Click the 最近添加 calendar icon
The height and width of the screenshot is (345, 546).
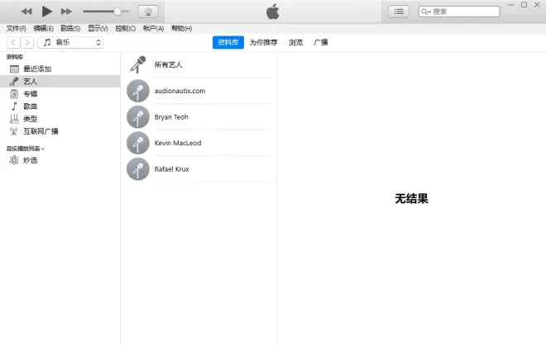[14, 69]
